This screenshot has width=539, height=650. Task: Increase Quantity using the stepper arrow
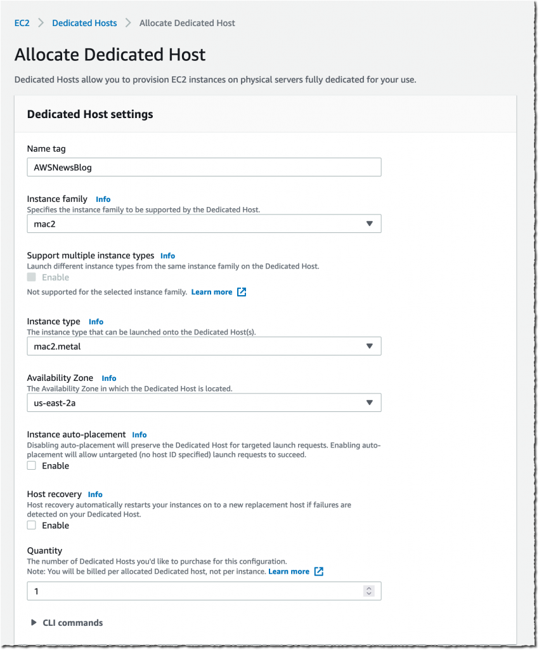[368, 588]
